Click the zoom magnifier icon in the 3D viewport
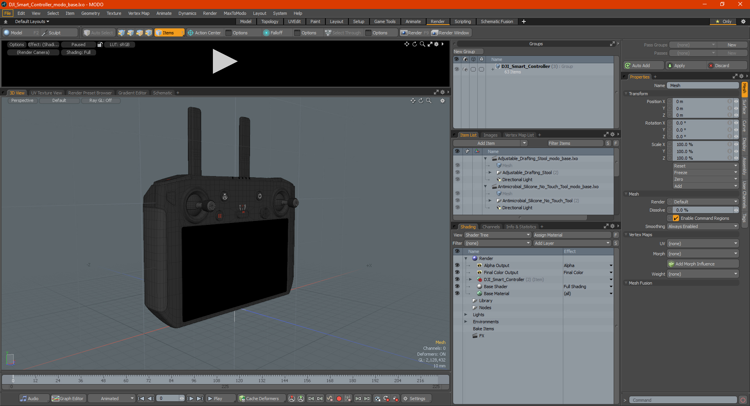This screenshot has height=406, width=750. 429,101
